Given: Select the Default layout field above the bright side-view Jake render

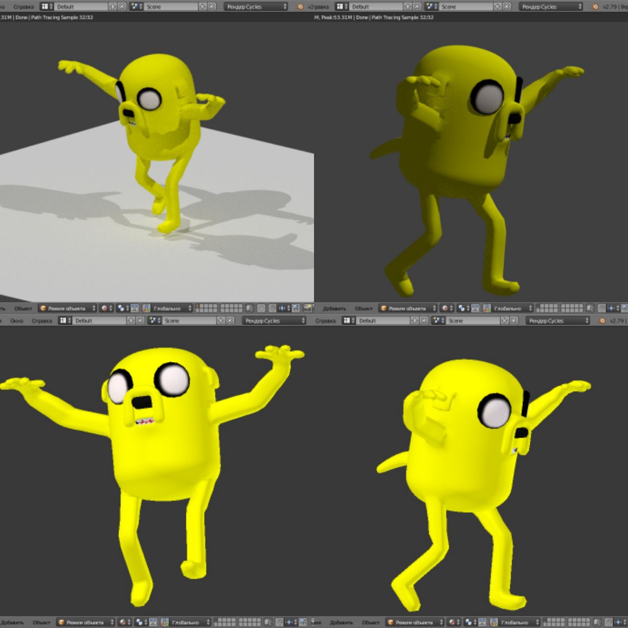Looking at the screenshot, I should click(x=383, y=320).
